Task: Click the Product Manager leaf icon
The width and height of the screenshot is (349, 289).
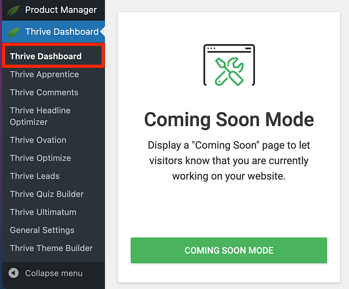Action: pyautogui.click(x=13, y=11)
